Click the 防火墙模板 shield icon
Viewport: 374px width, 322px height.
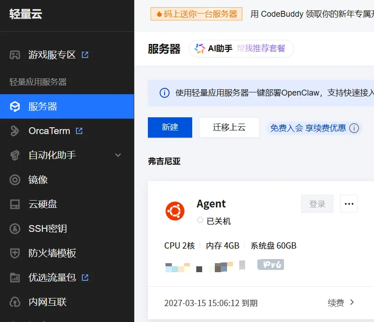tap(15, 253)
